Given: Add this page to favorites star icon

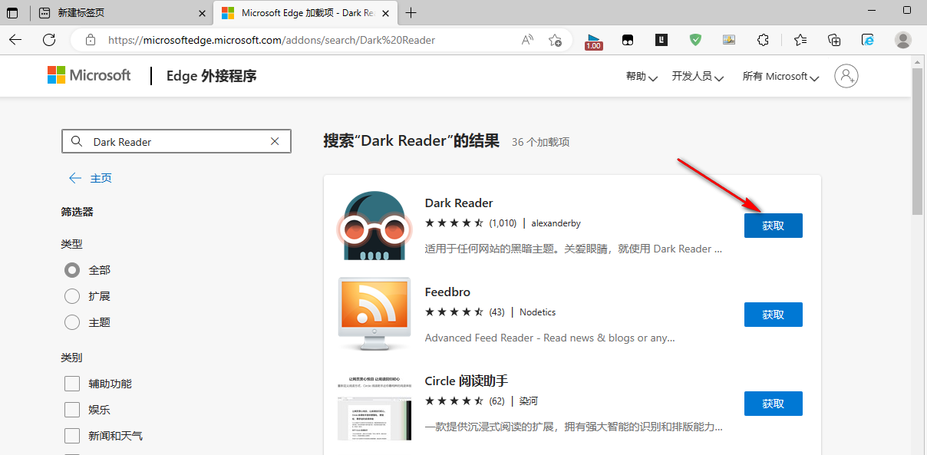Looking at the screenshot, I should [555, 40].
